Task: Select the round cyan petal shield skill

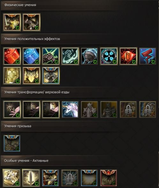Action: coord(109,56)
